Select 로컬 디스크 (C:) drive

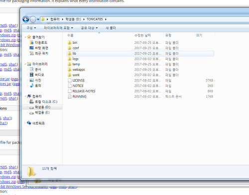point(46,101)
